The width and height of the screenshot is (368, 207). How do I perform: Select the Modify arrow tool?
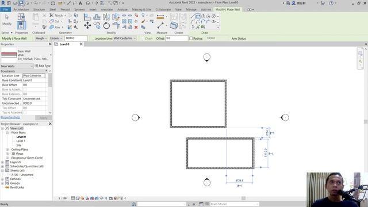point(7,20)
